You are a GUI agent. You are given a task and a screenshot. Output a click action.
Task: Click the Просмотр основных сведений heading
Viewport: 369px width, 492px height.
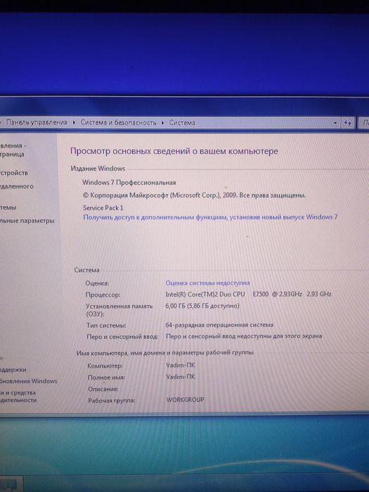(174, 152)
